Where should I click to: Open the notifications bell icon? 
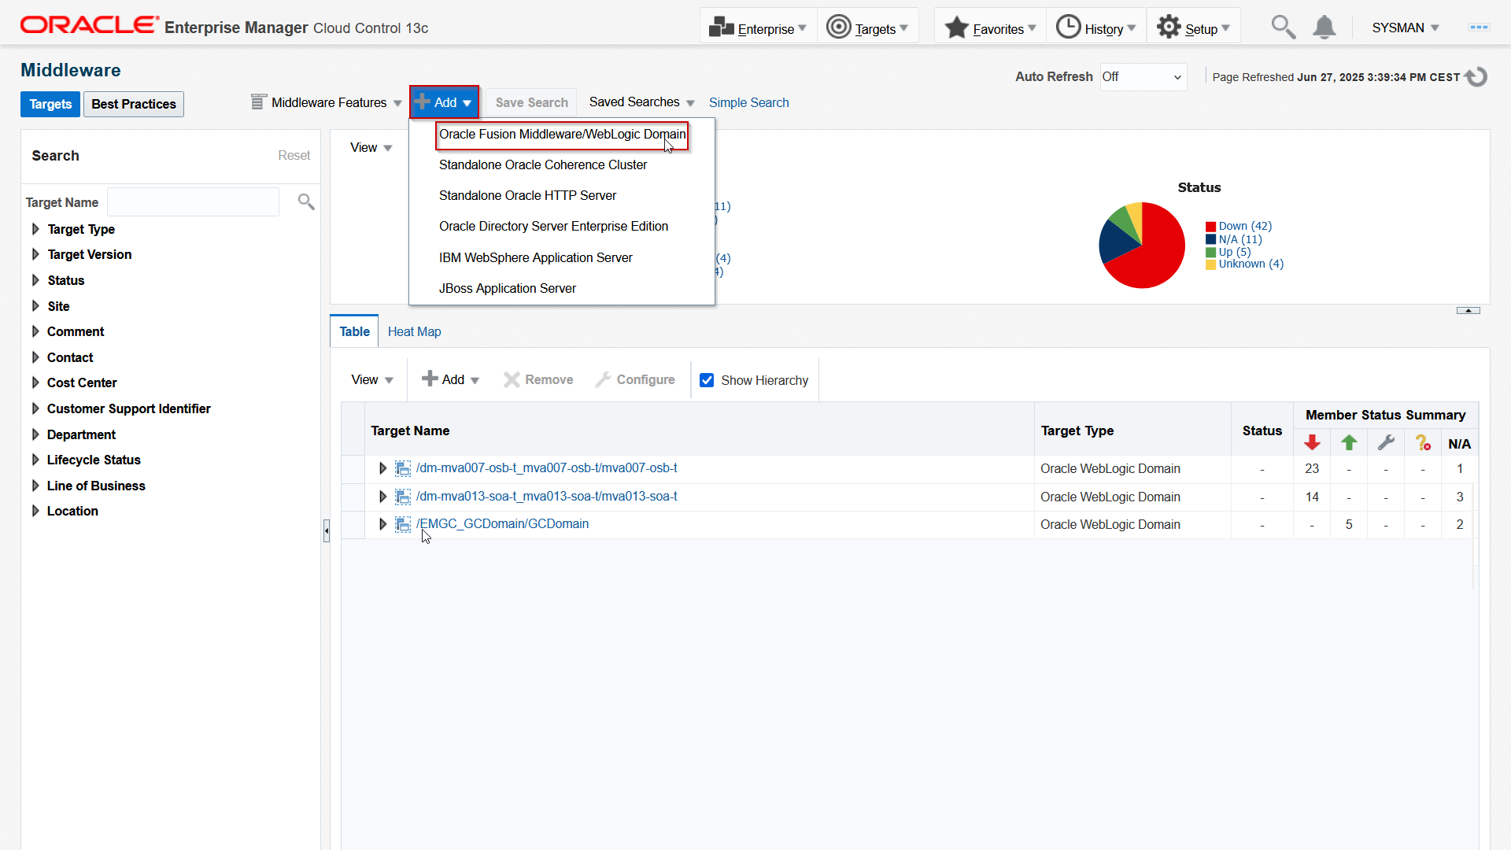[1324, 28]
